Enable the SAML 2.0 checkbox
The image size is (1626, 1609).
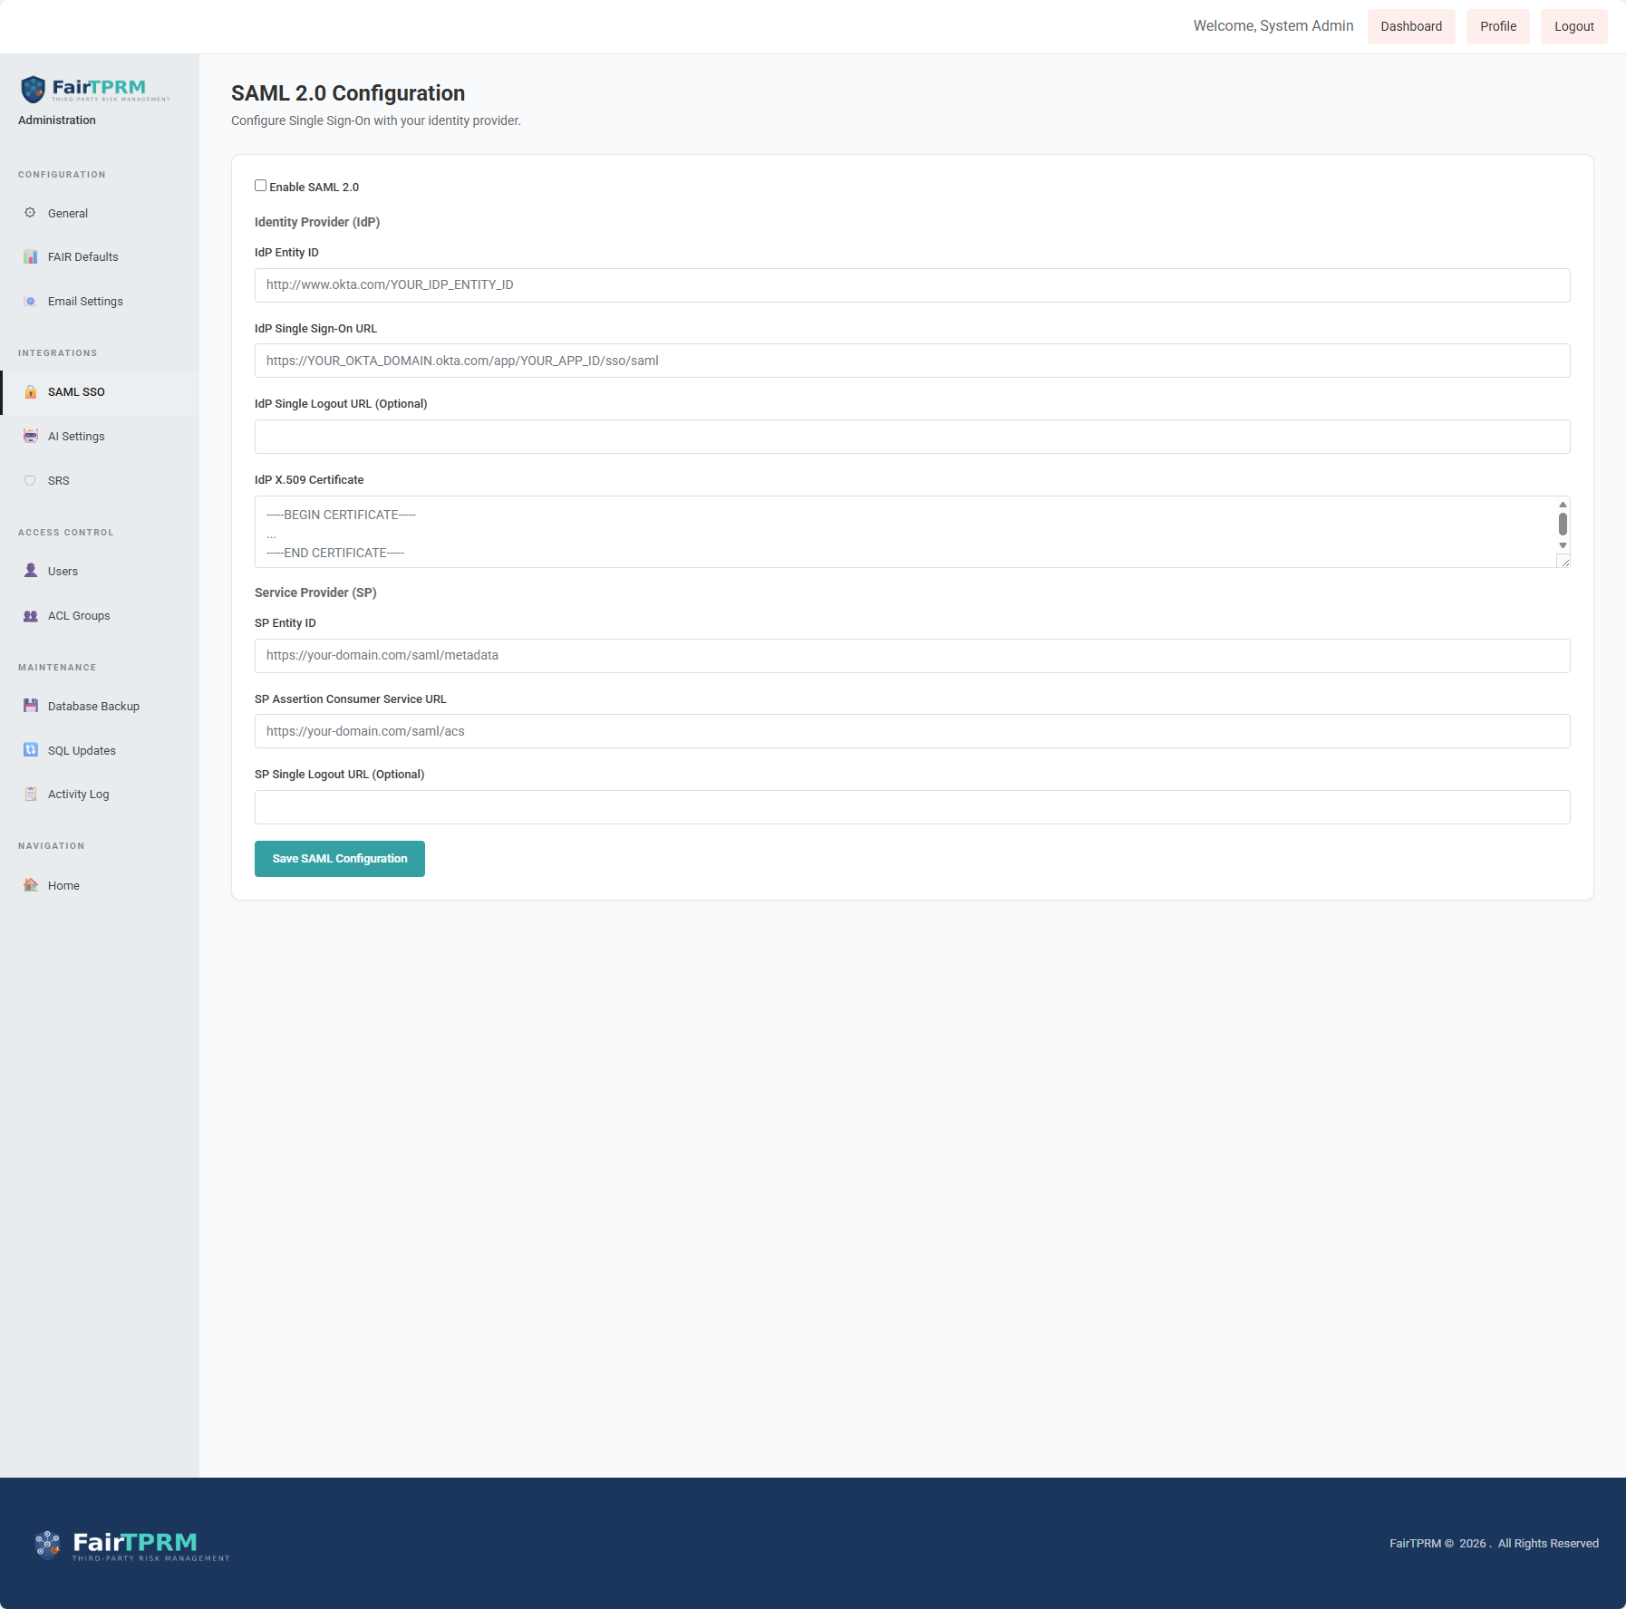click(x=260, y=186)
